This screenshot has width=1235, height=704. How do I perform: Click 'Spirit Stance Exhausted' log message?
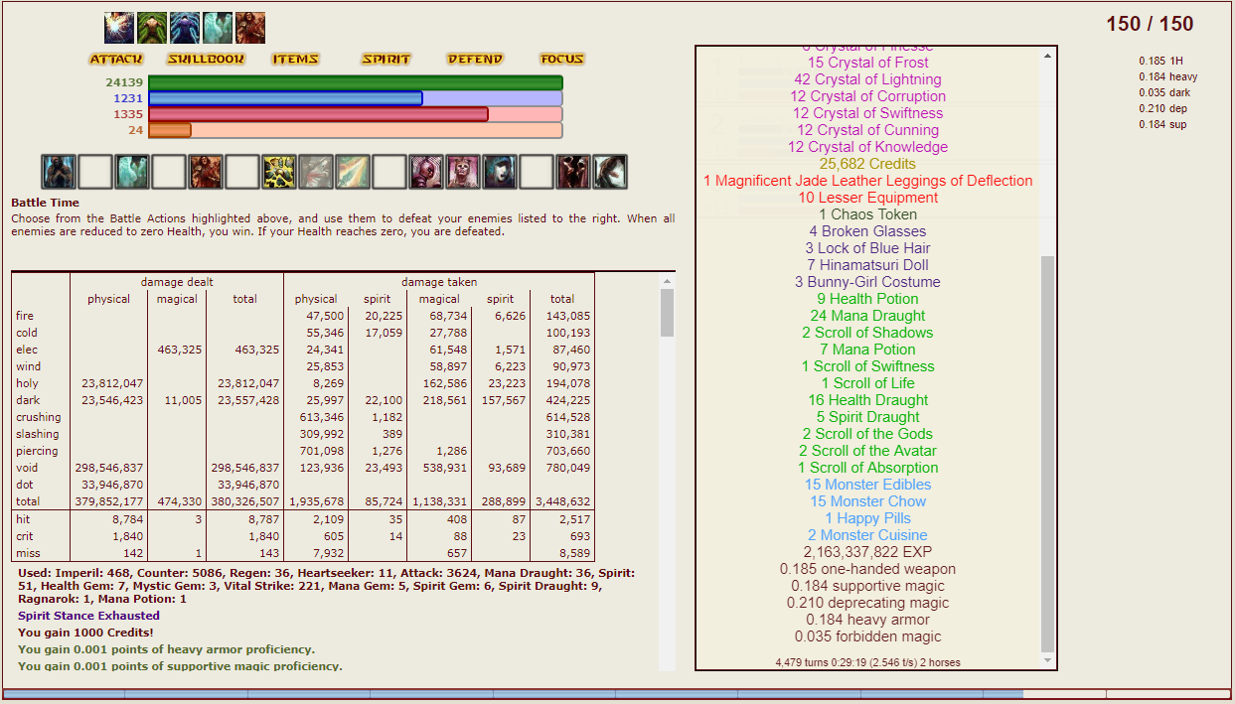click(x=88, y=616)
